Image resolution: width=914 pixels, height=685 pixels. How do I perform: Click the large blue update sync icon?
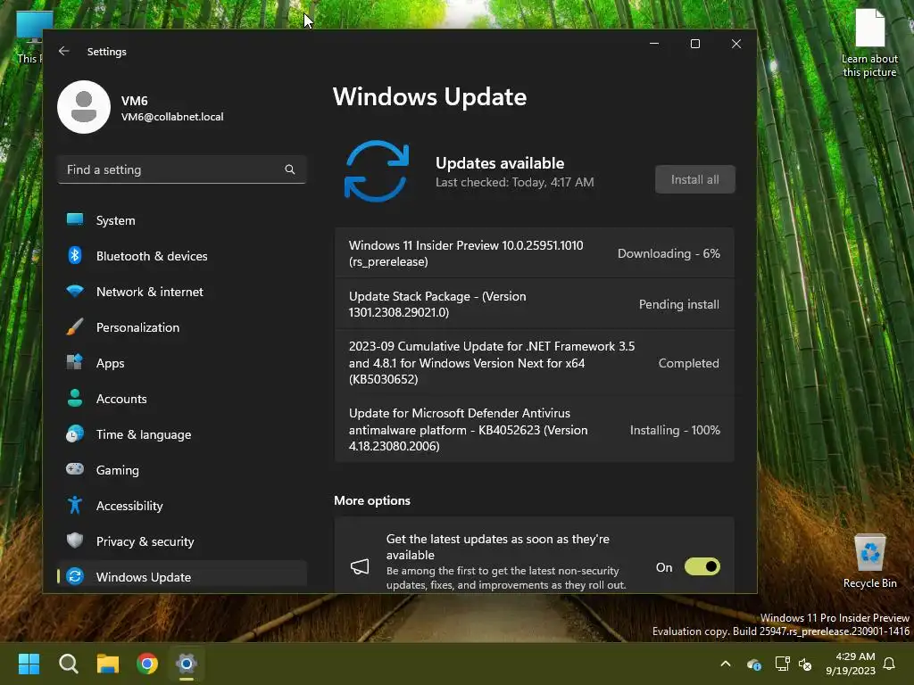(x=377, y=171)
